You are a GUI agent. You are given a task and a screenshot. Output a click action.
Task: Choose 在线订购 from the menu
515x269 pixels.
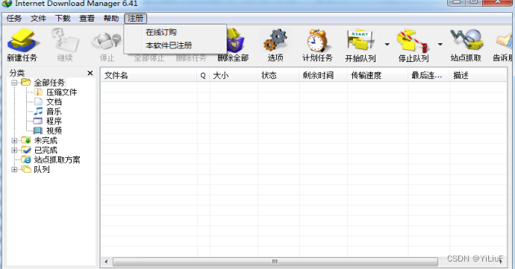point(161,32)
